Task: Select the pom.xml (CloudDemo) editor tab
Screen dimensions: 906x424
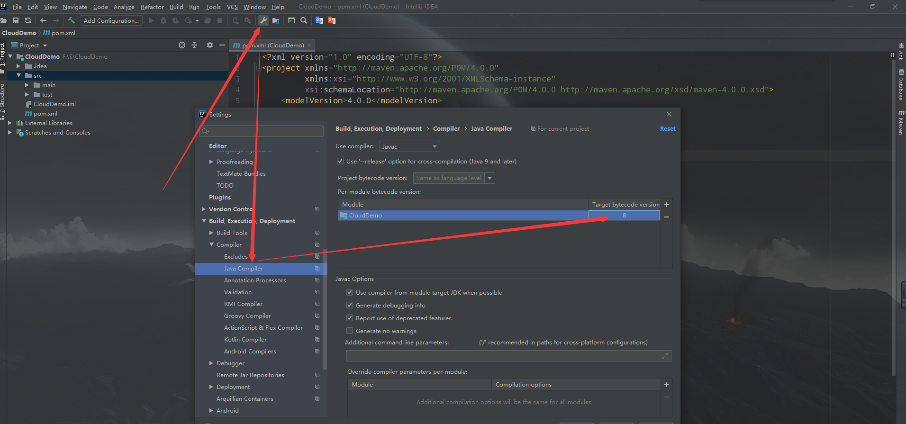Action: click(x=272, y=45)
